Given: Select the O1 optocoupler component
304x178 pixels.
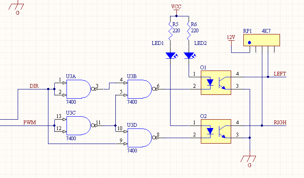Looking at the screenshot, I should pos(216,83).
